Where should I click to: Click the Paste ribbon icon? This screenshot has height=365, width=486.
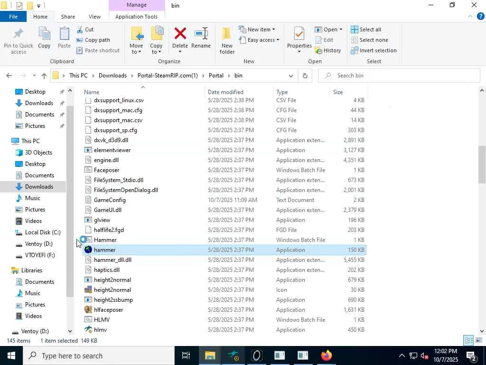(64, 38)
